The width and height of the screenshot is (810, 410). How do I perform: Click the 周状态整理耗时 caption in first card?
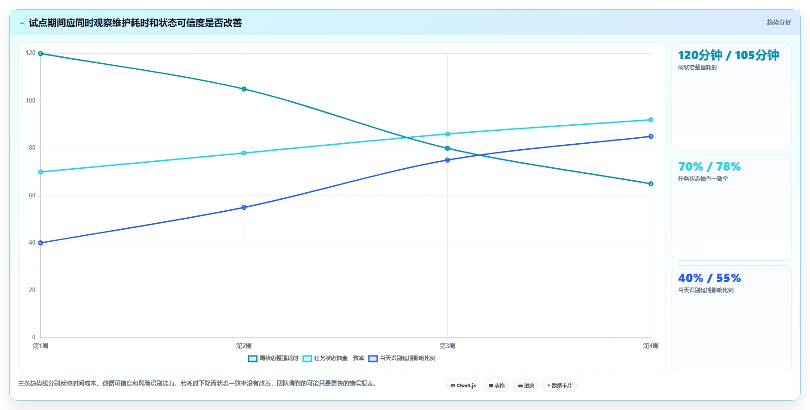click(x=698, y=67)
